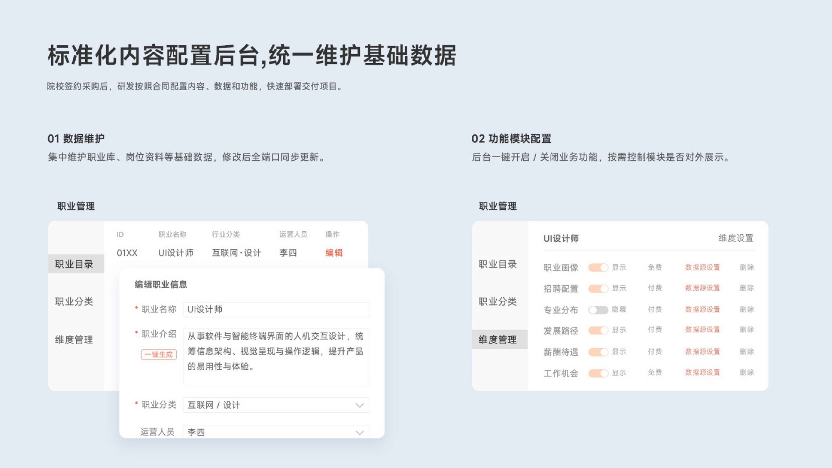Toggle the 职业画像 display switch
832x468 pixels.
click(x=598, y=267)
